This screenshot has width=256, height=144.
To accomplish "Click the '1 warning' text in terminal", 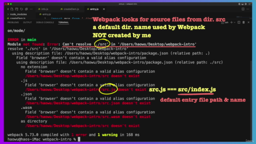I will pyautogui.click(x=108, y=135).
